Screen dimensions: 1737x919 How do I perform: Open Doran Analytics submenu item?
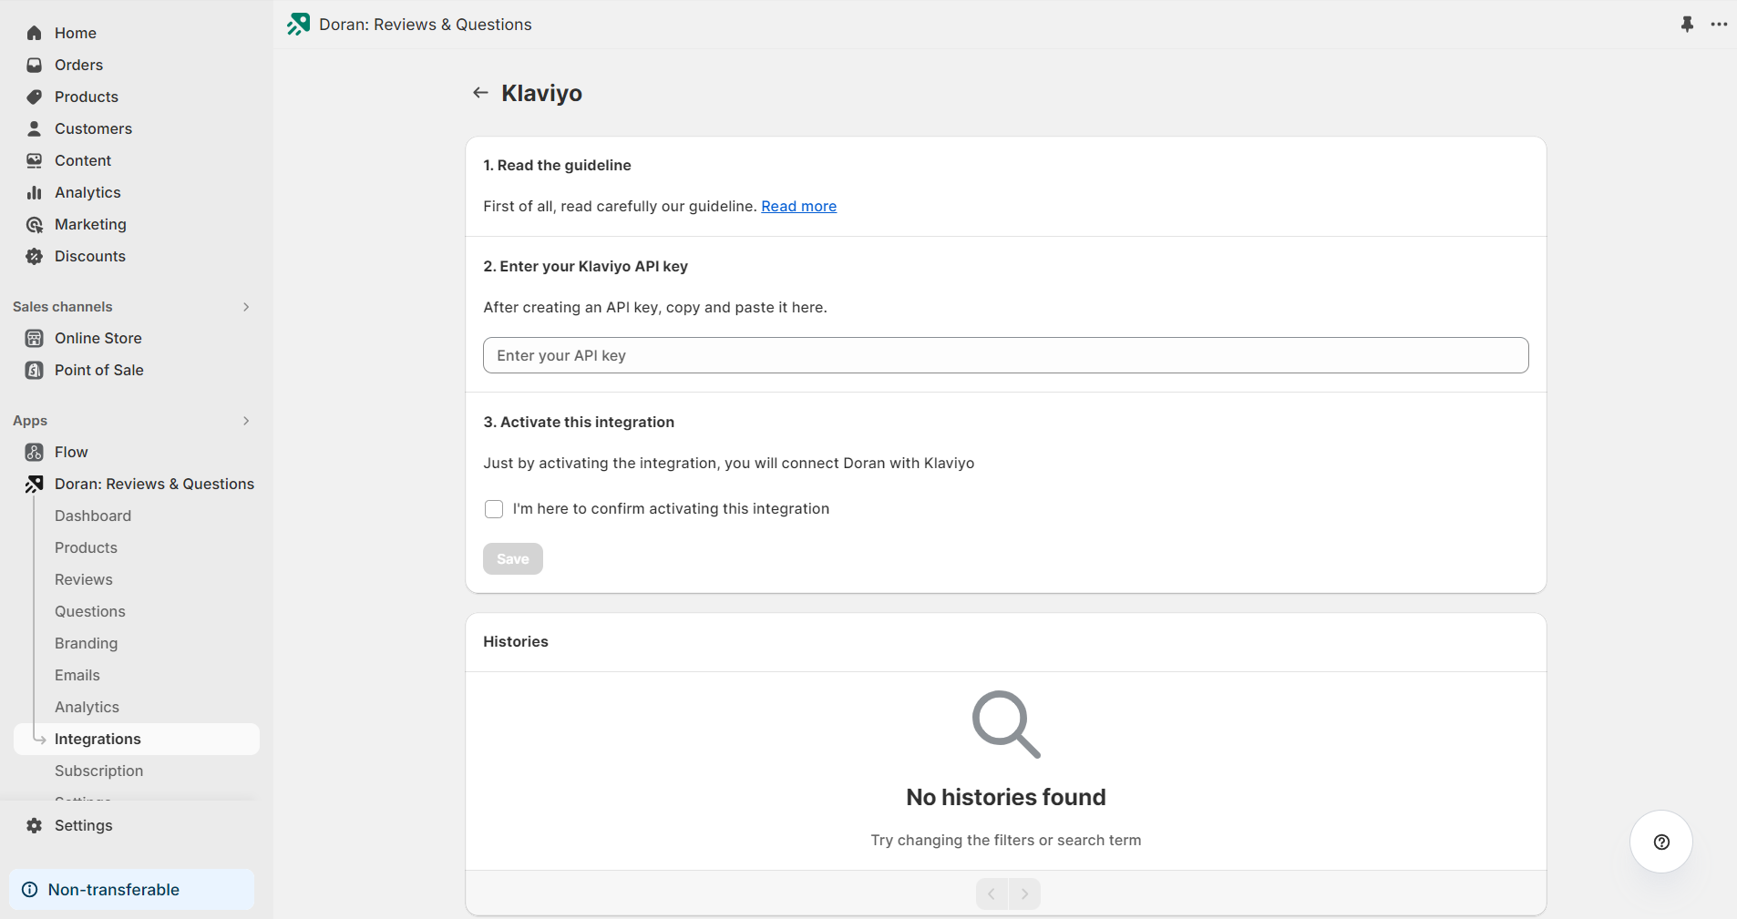[x=87, y=707]
